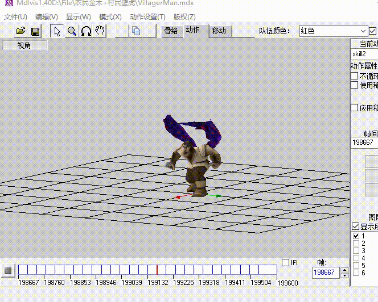
Task: Click the green Y axis arrow
Action: (219, 196)
